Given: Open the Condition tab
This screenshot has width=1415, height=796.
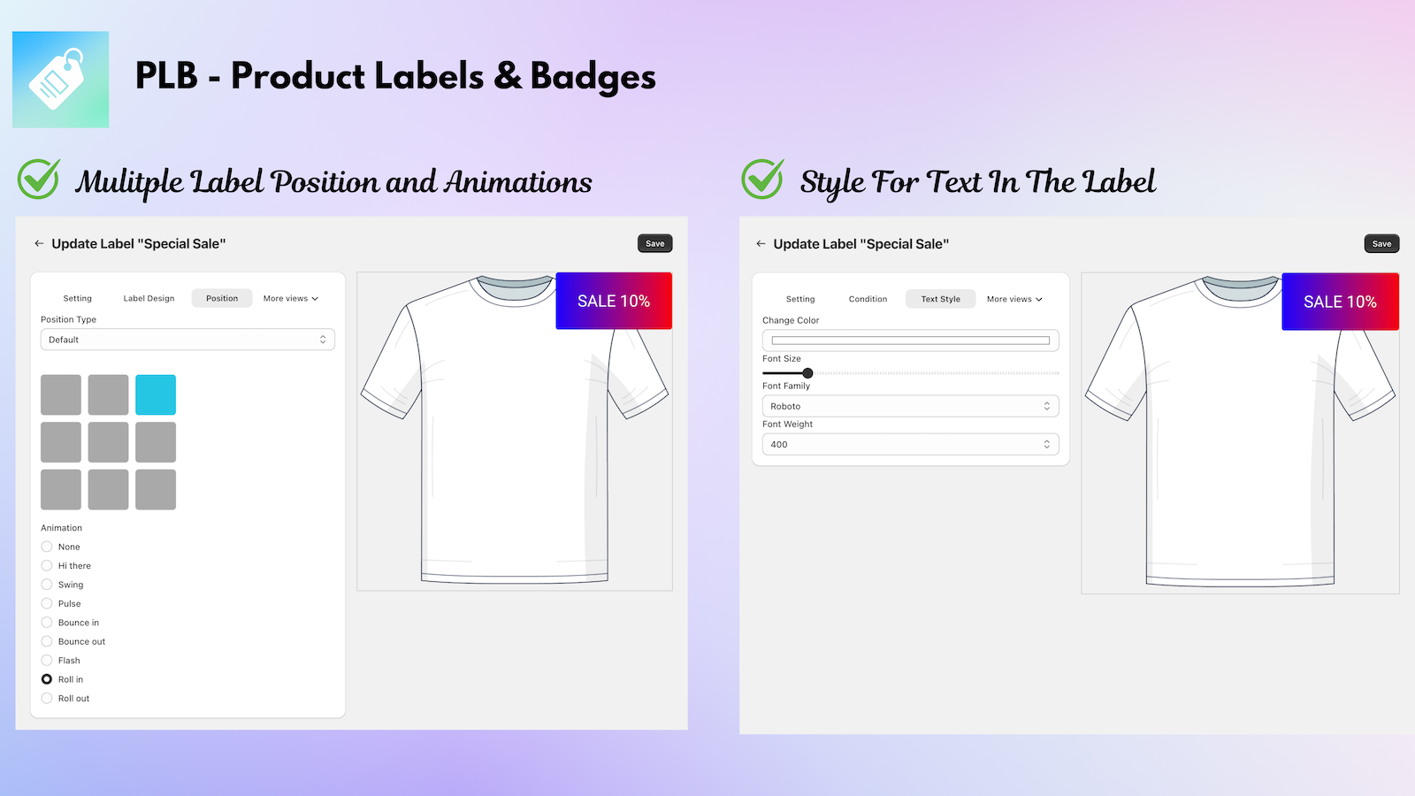Looking at the screenshot, I should pos(868,299).
